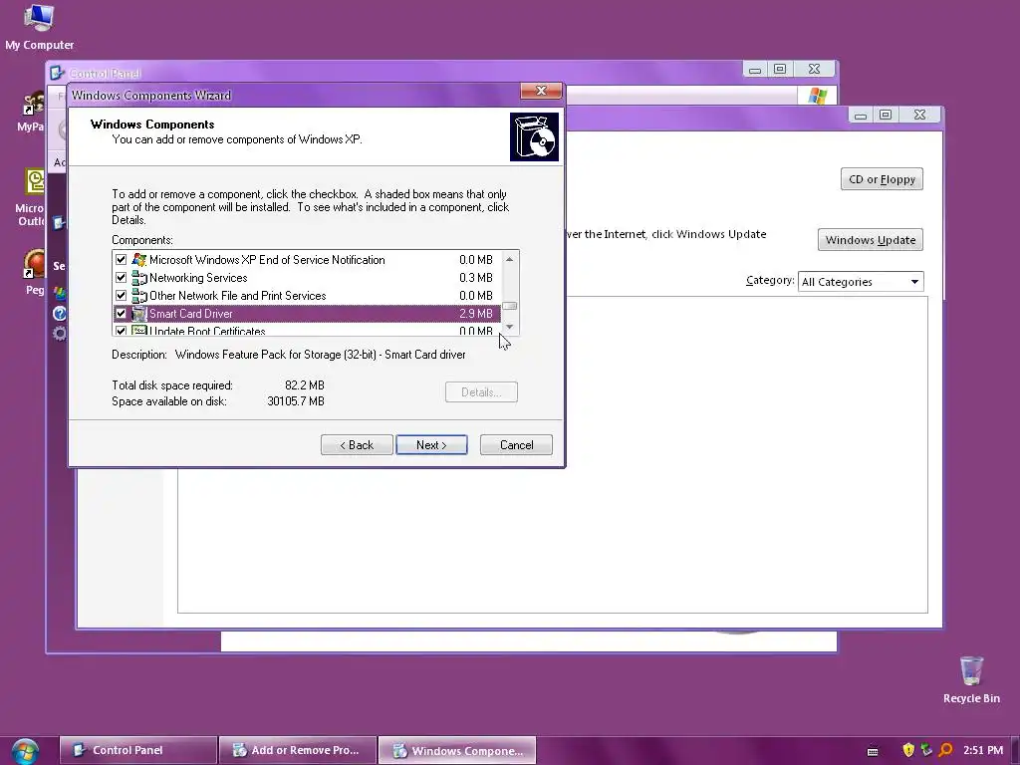
Task: Toggle the Update Root Certificates checkbox
Action: tap(121, 331)
